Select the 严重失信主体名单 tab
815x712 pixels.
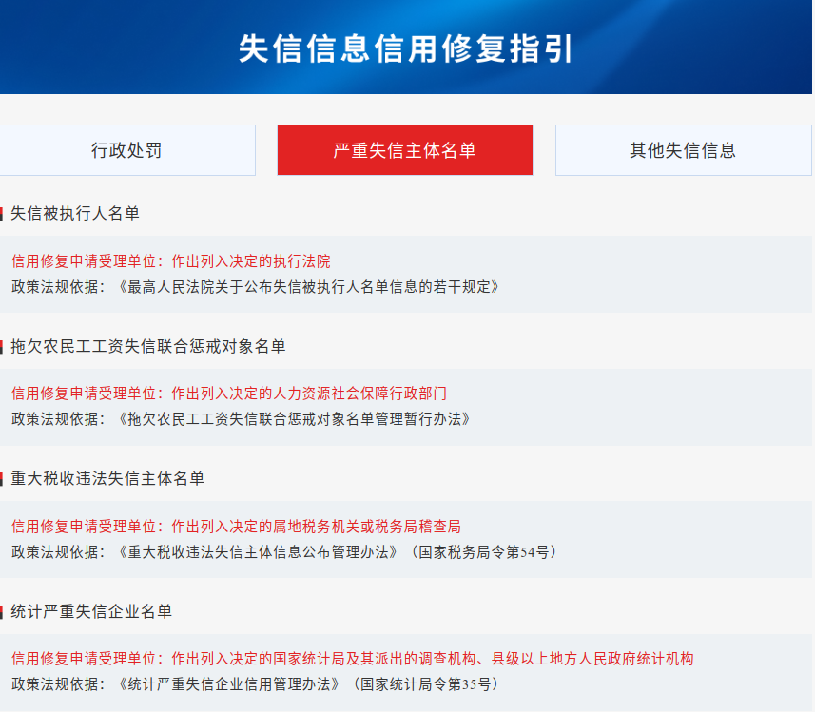pos(405,150)
